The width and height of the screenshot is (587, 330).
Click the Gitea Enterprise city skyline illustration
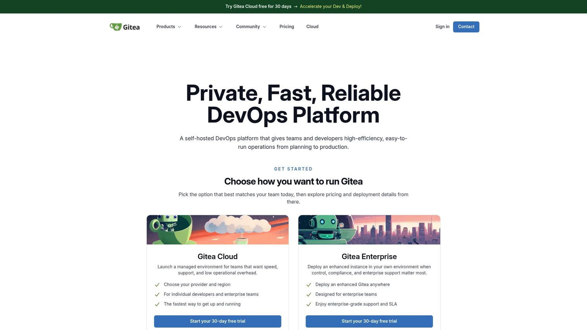pos(369,230)
